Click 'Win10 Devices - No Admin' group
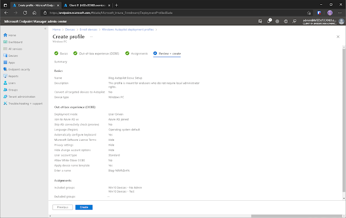The height and width of the screenshot is (218, 346). [125, 188]
